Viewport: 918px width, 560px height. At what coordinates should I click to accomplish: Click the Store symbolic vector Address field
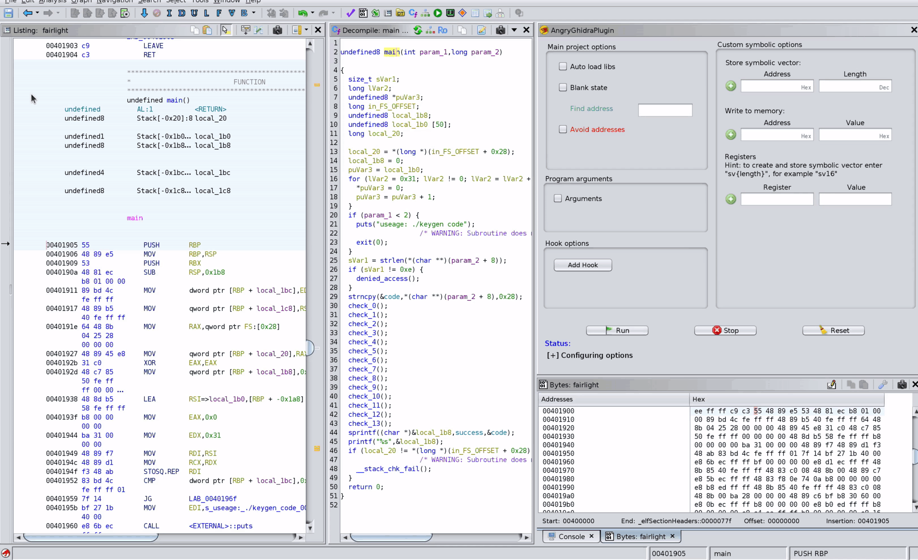(x=777, y=87)
